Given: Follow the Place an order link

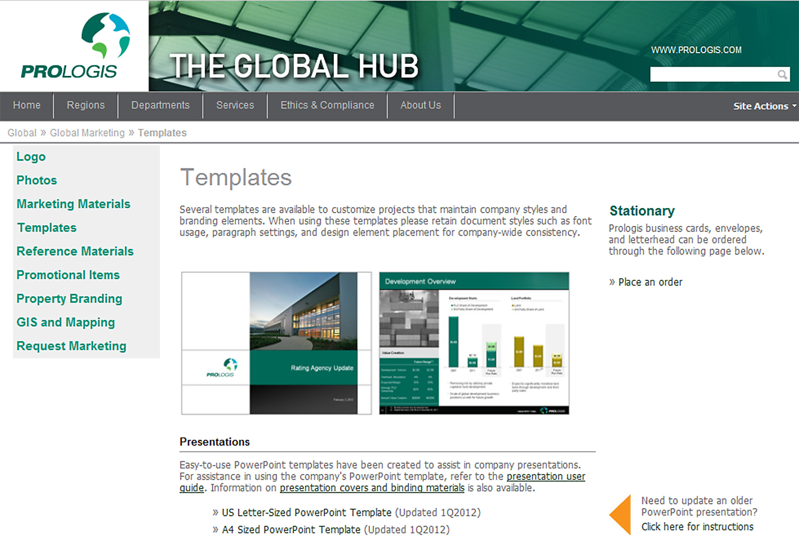Looking at the screenshot, I should coord(650,282).
